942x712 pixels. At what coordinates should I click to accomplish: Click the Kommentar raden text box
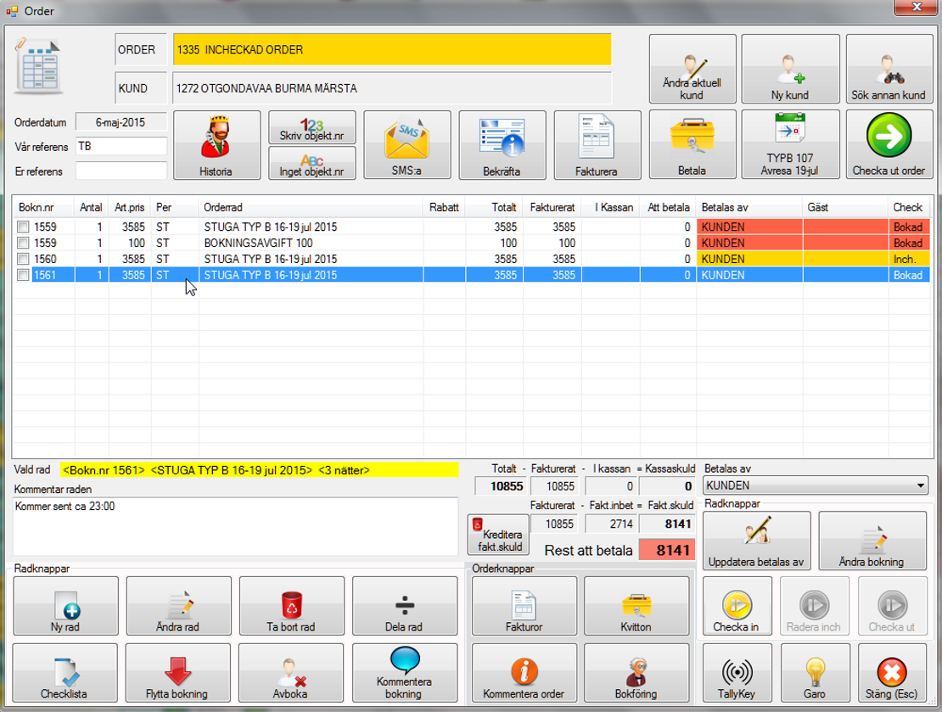click(x=236, y=526)
